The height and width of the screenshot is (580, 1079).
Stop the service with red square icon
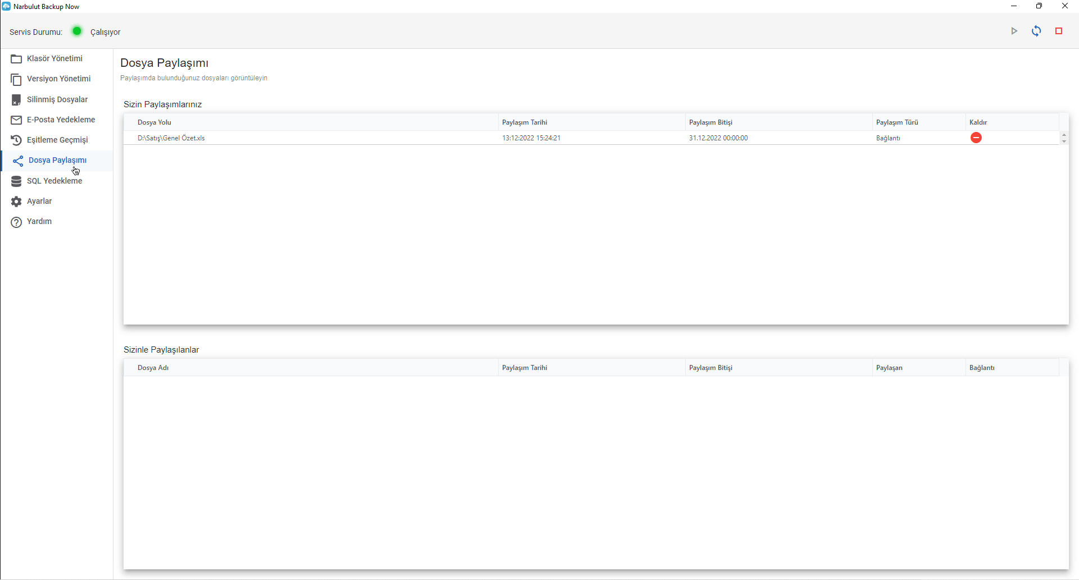1059,31
